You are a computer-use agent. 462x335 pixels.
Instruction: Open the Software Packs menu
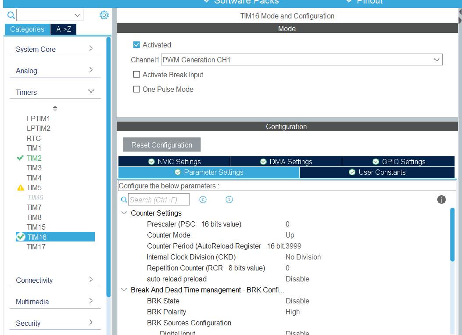coord(241,2)
